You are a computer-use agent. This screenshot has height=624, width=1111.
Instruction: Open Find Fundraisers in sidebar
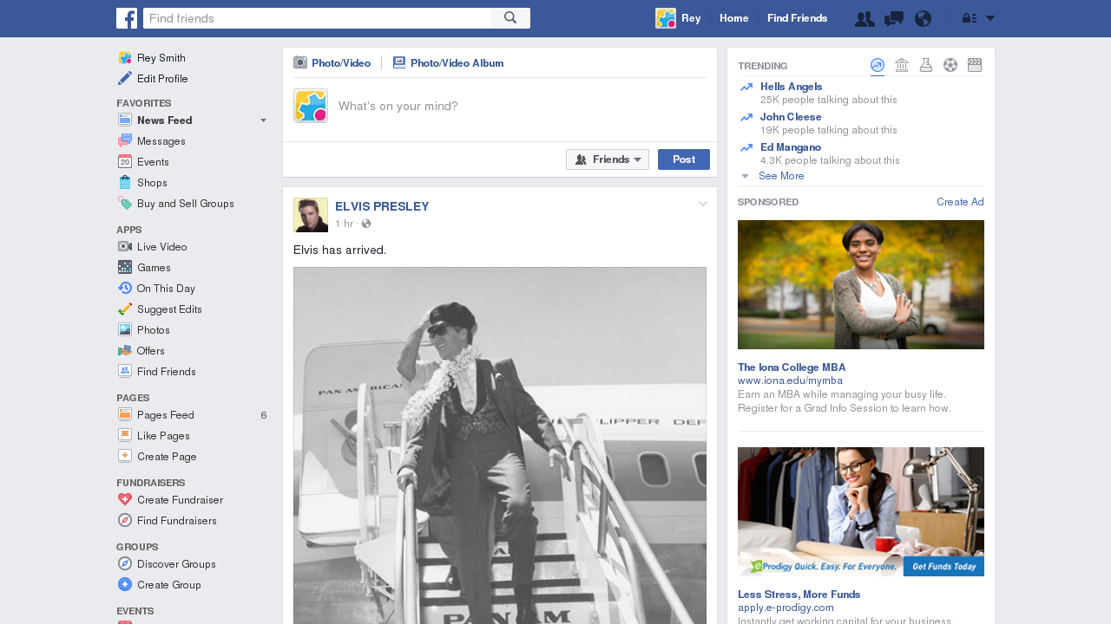pos(177,521)
